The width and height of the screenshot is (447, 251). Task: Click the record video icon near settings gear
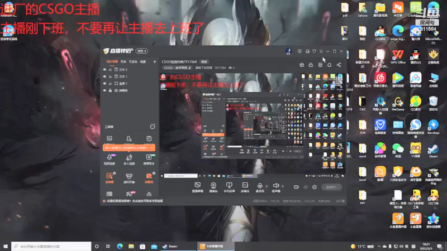297,187
